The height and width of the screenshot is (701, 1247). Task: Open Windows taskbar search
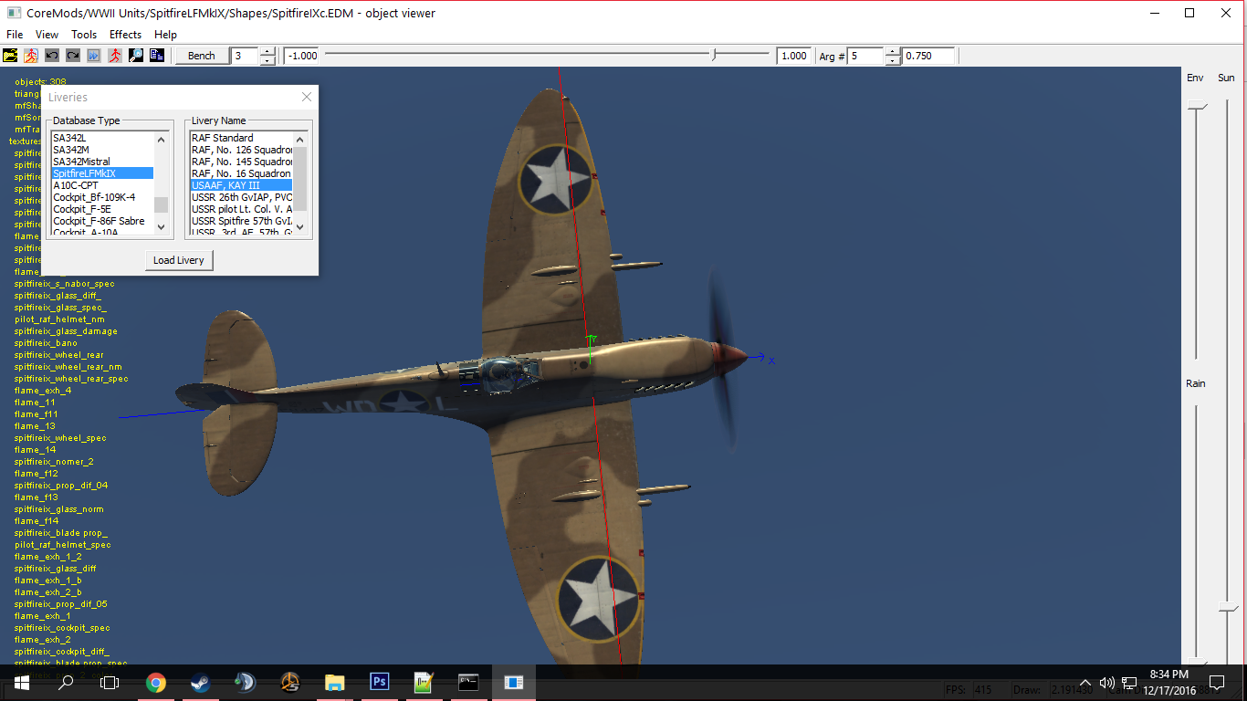(x=66, y=682)
